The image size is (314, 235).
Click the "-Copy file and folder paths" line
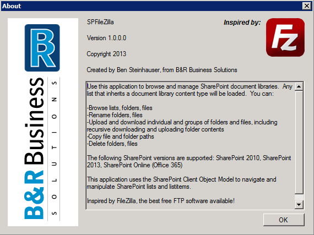click(120, 136)
